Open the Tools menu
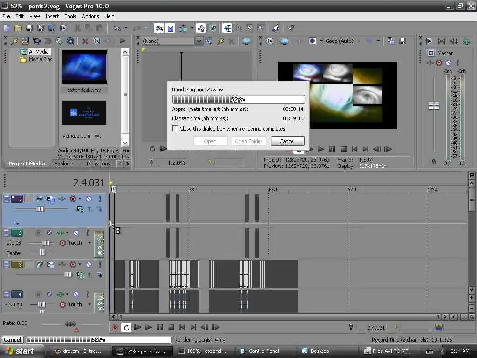The width and height of the screenshot is (477, 358). (x=70, y=16)
